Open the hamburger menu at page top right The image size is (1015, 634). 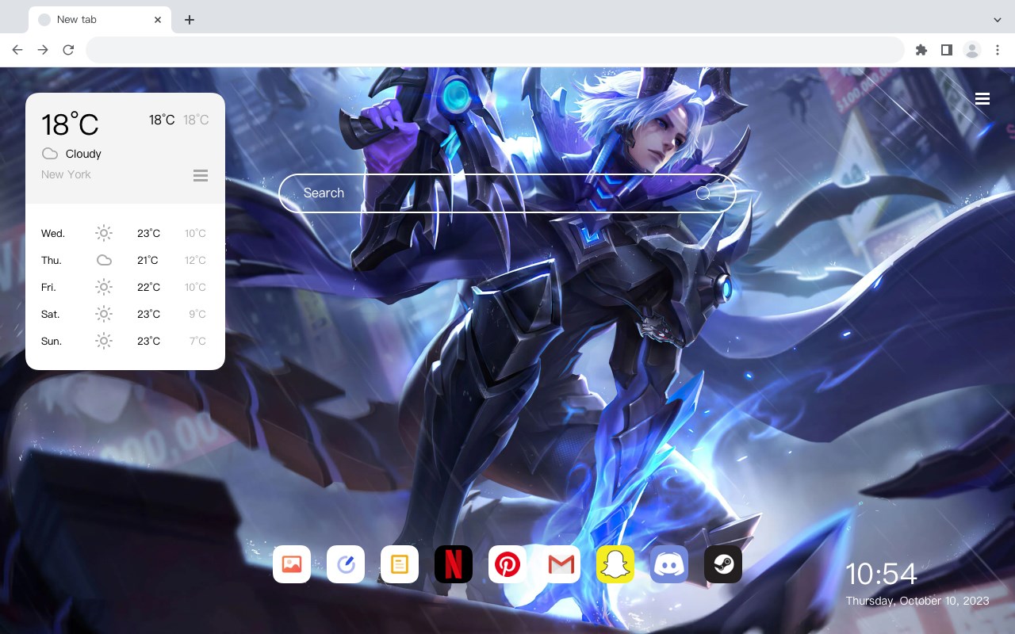tap(982, 99)
